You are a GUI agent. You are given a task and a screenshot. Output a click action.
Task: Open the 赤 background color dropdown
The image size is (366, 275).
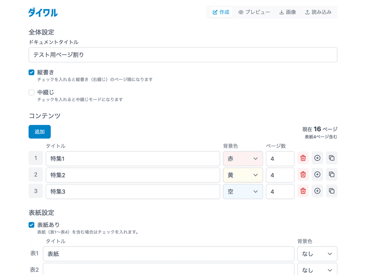[x=243, y=159]
